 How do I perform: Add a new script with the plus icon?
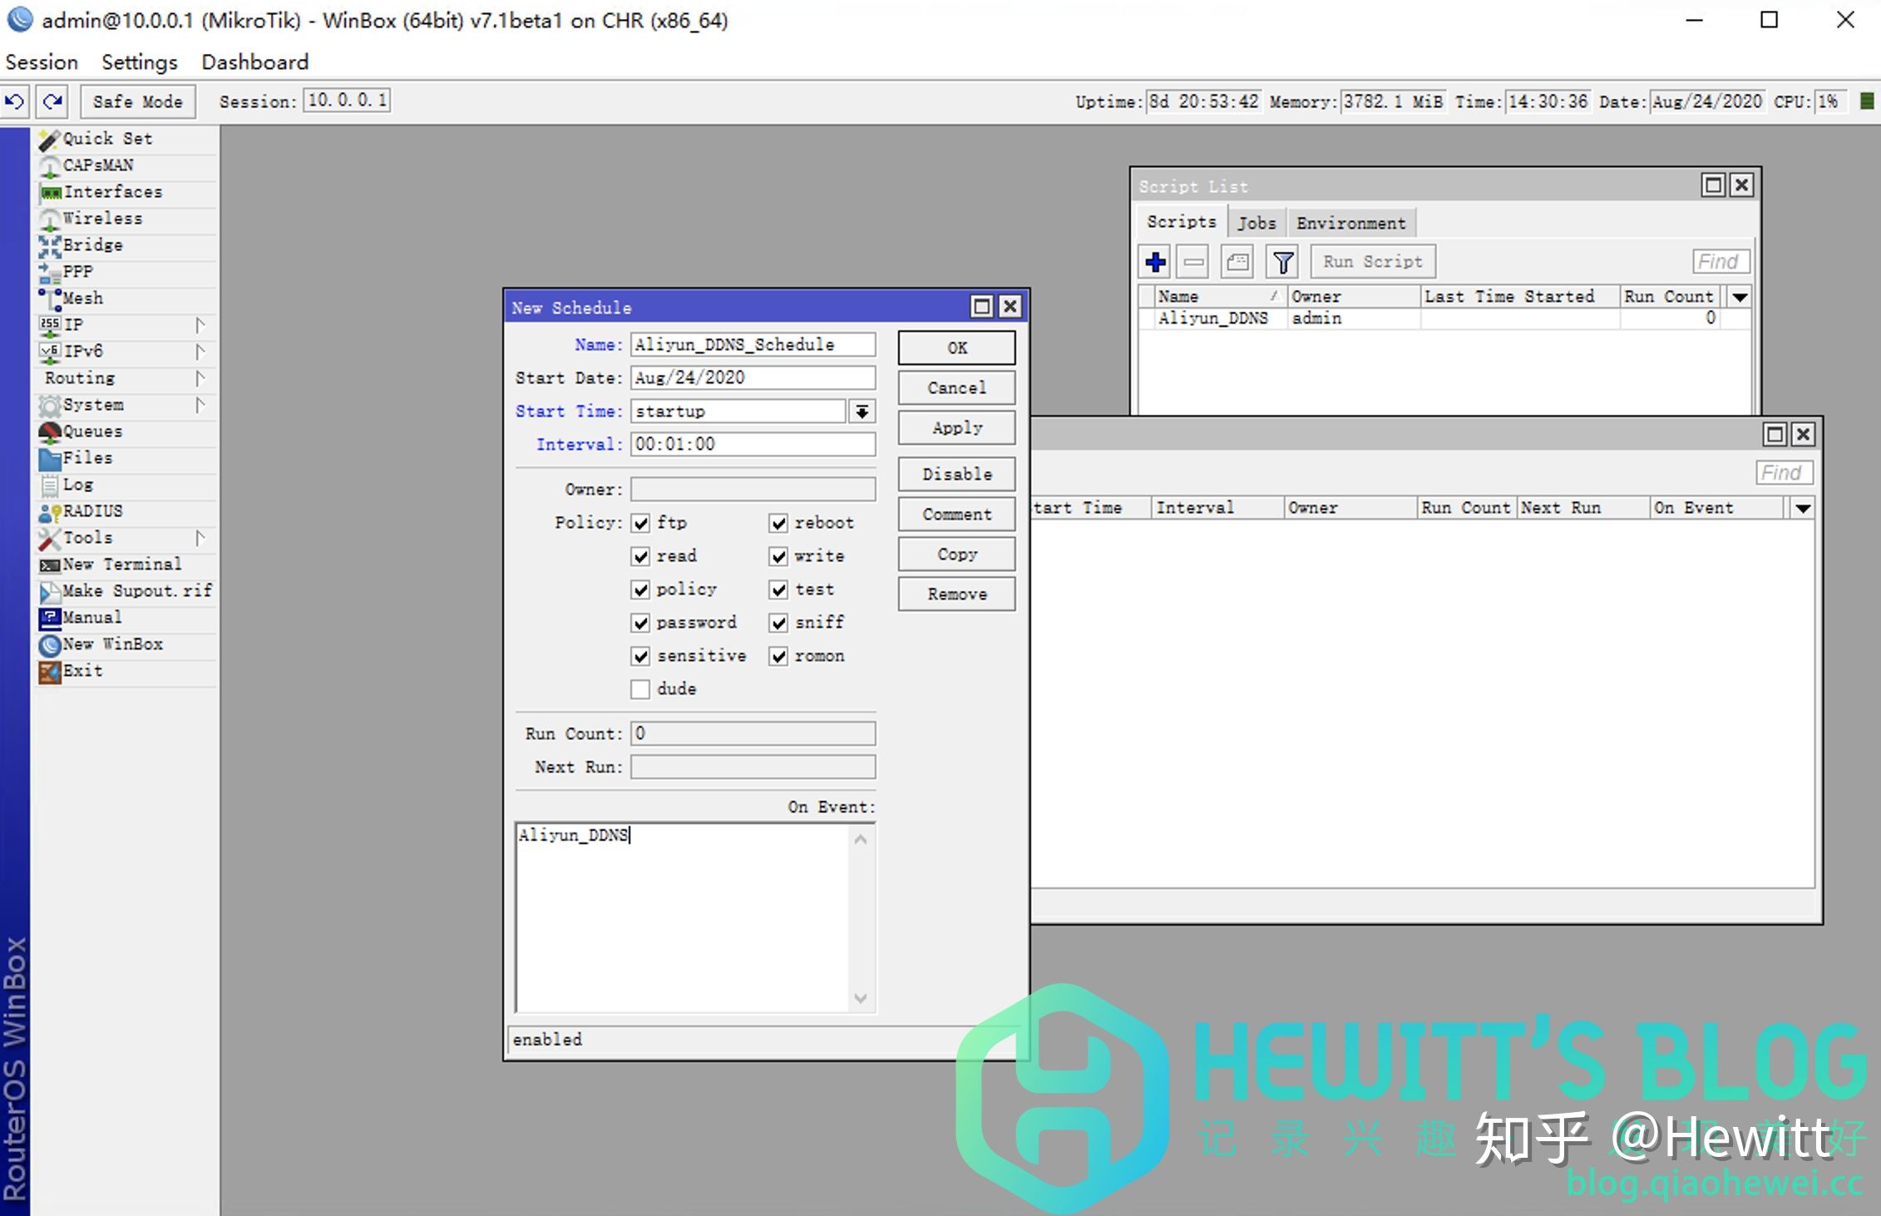1155,262
